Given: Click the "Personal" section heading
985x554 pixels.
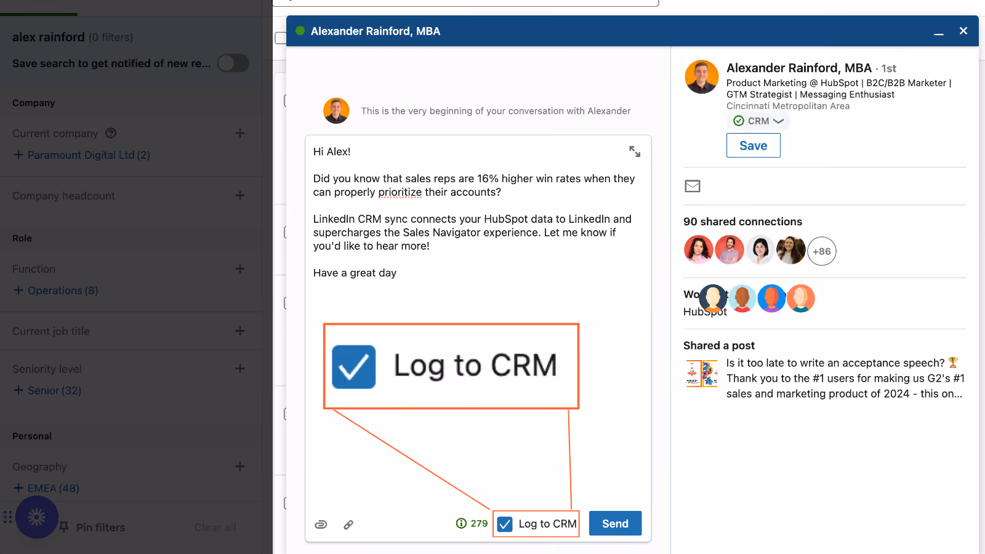Looking at the screenshot, I should (x=32, y=436).
